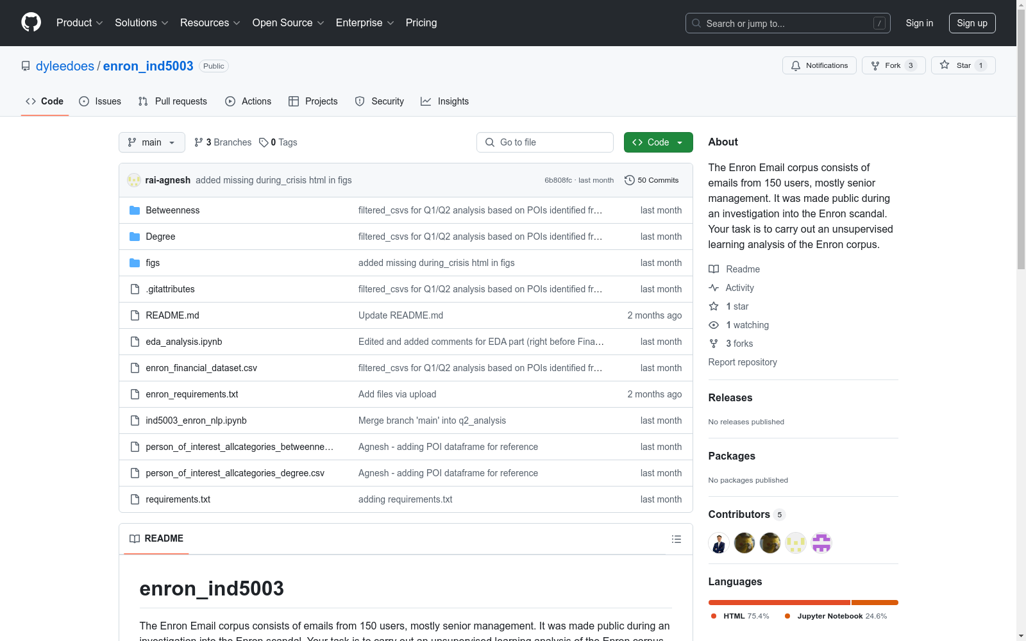This screenshot has width=1026, height=641.
Task: Open the commit history clock icon
Action: click(x=629, y=180)
